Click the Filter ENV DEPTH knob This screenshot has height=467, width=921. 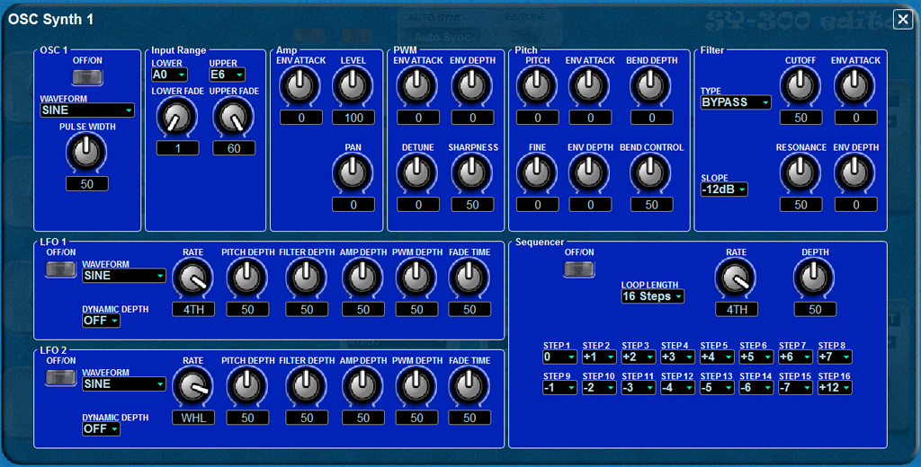click(854, 172)
